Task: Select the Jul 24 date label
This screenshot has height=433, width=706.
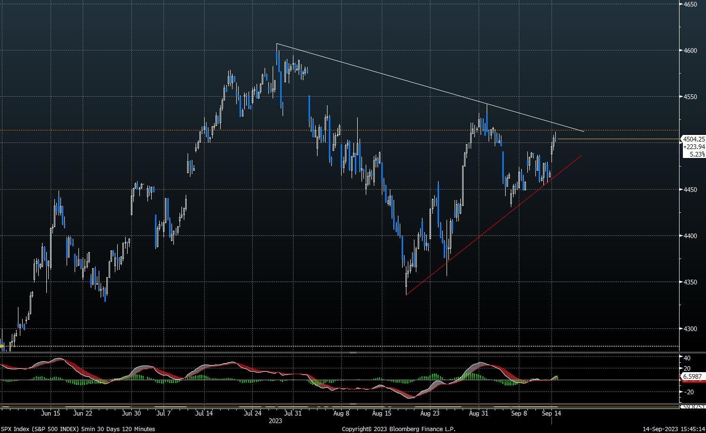Action: 252,413
